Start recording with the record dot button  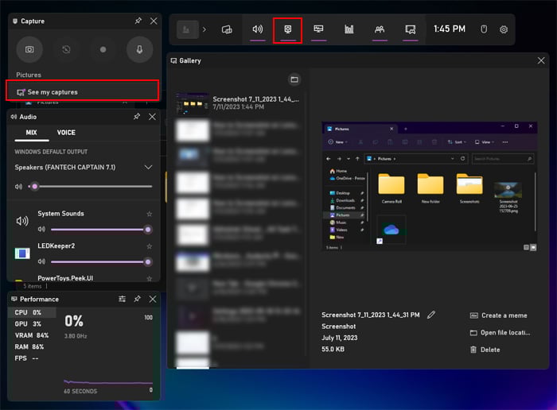(x=103, y=49)
